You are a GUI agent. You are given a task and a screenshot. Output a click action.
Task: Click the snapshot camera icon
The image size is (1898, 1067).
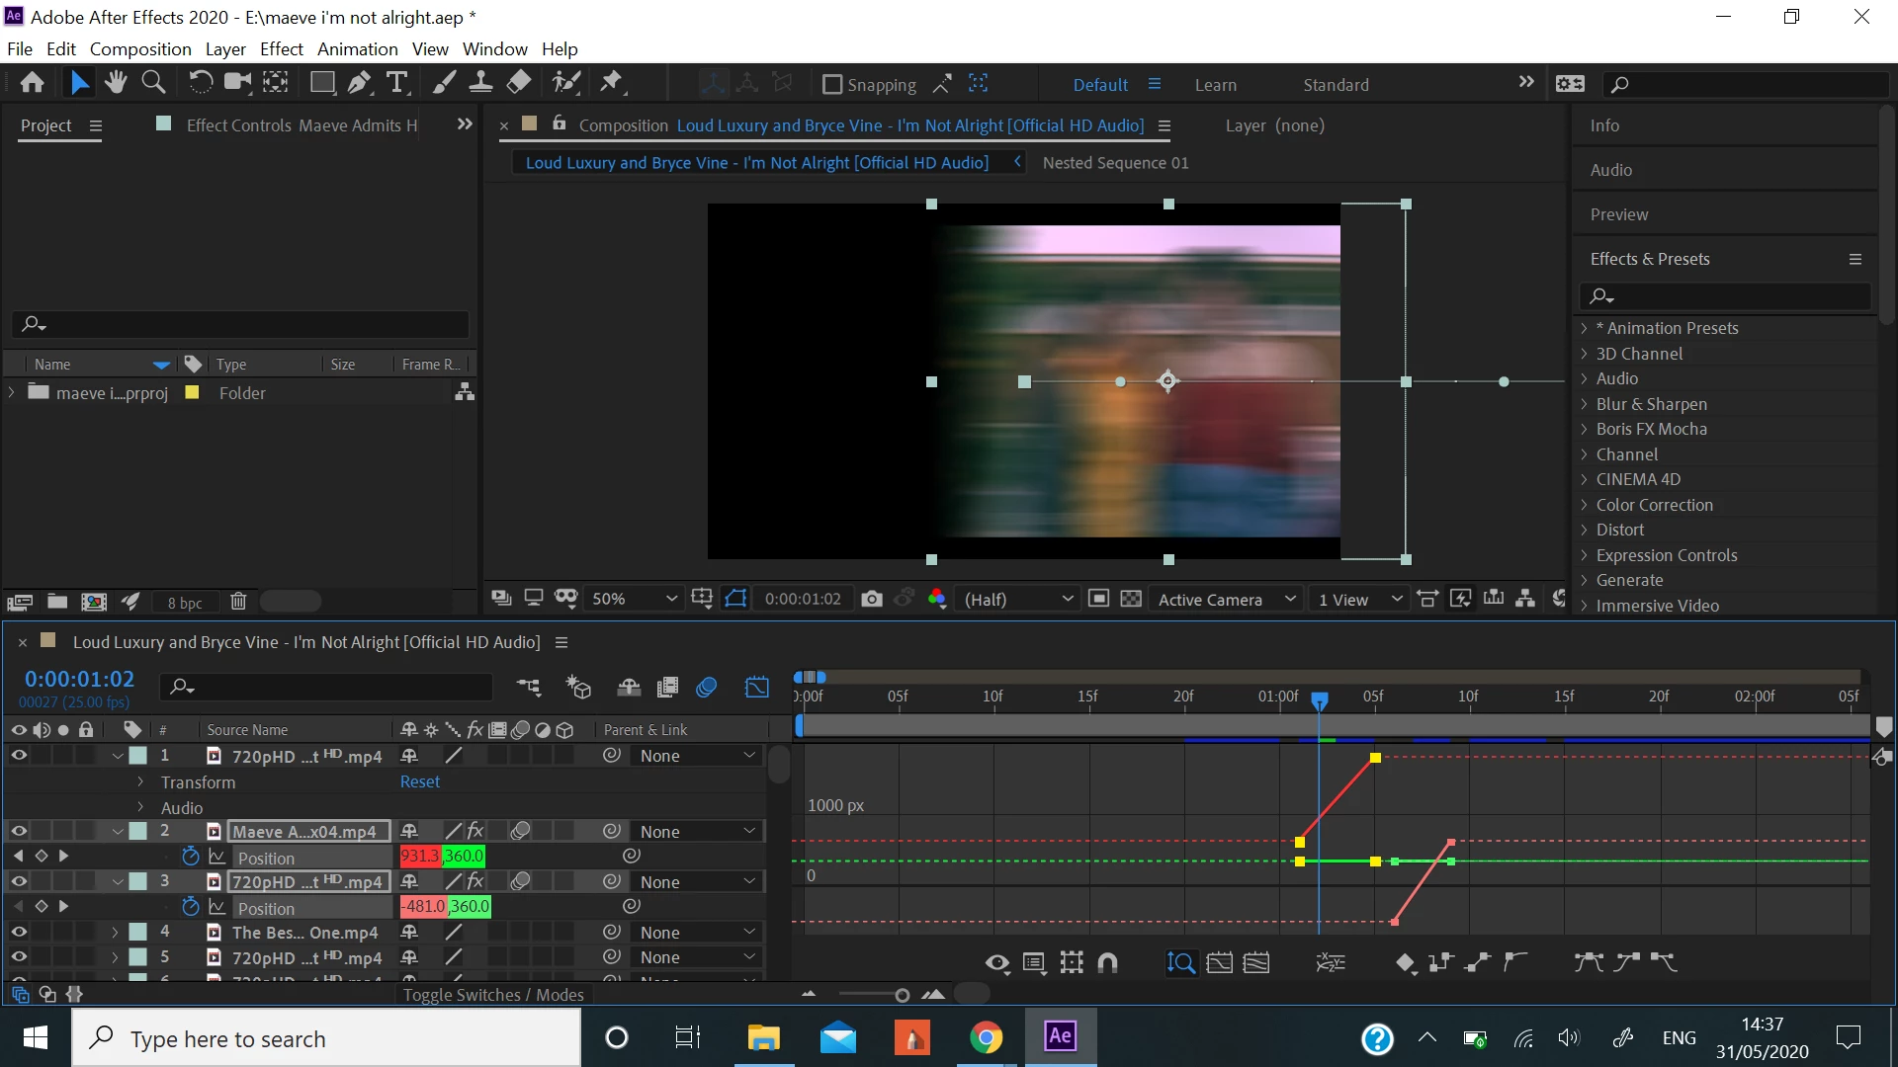click(x=871, y=599)
